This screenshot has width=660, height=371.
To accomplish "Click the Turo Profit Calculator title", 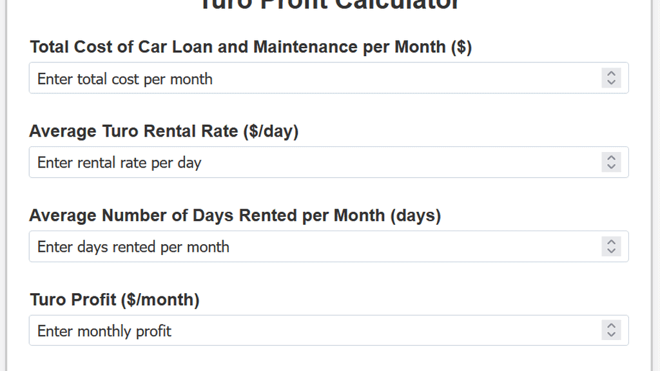I will 330,5.
